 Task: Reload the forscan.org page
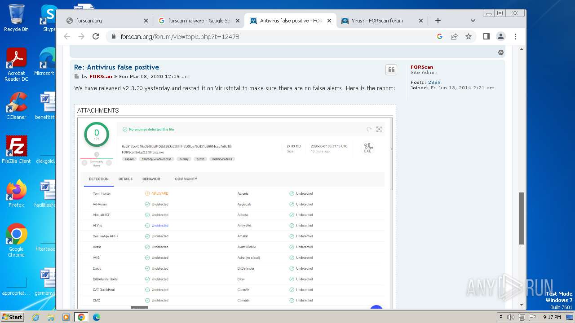(96, 36)
